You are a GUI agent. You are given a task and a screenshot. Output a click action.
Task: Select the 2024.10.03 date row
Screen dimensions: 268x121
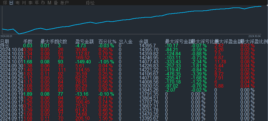[x=134, y=54]
